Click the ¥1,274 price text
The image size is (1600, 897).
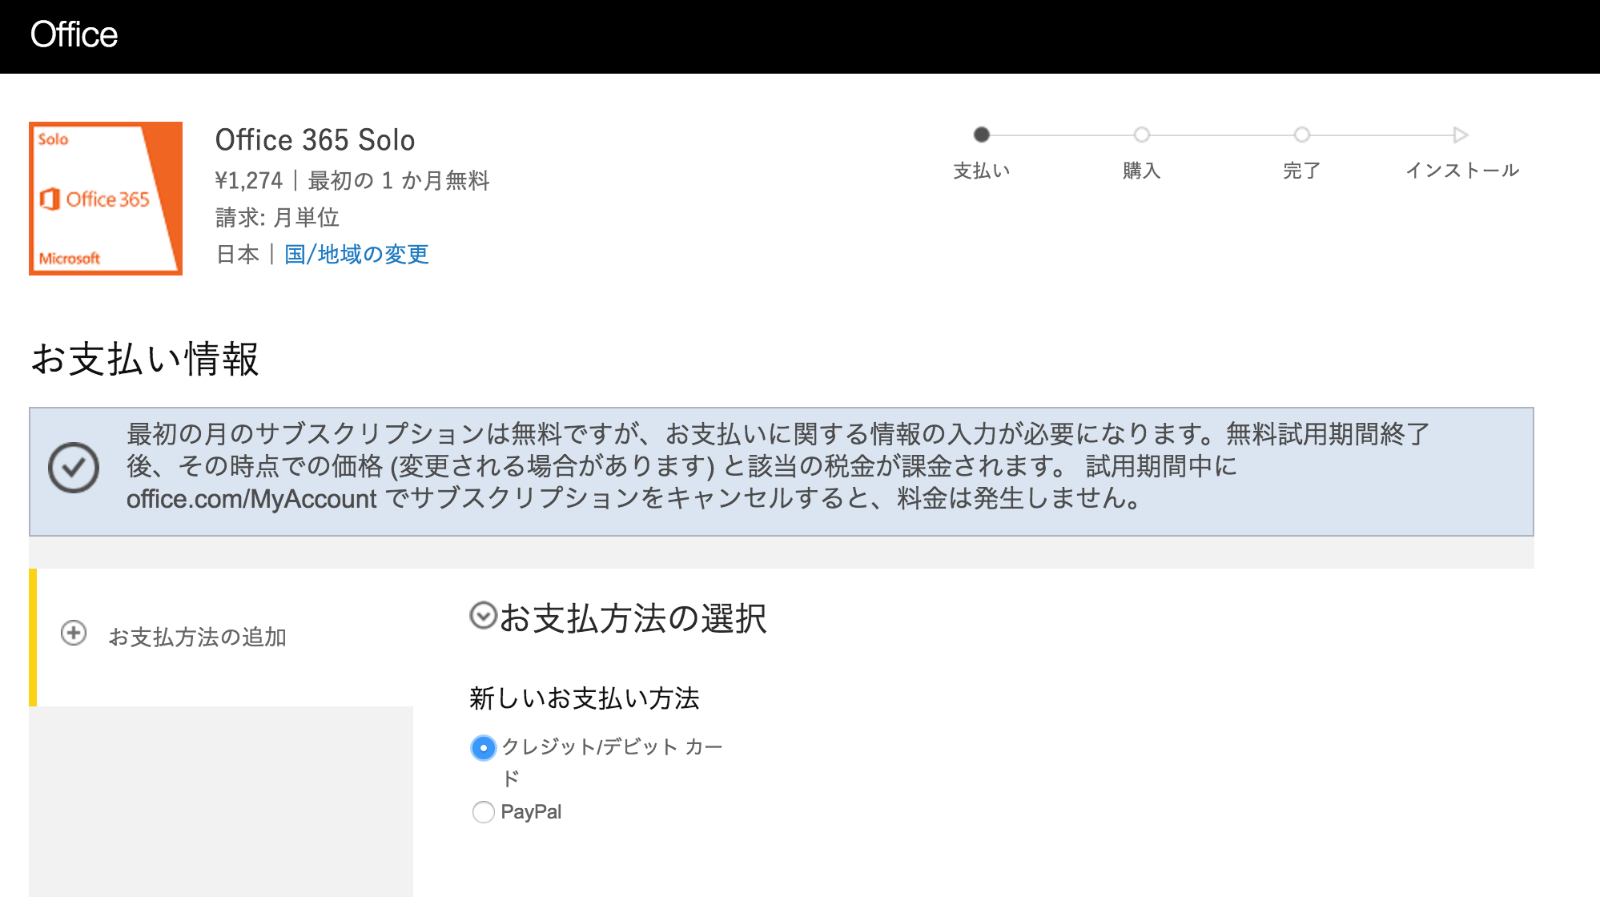point(249,181)
